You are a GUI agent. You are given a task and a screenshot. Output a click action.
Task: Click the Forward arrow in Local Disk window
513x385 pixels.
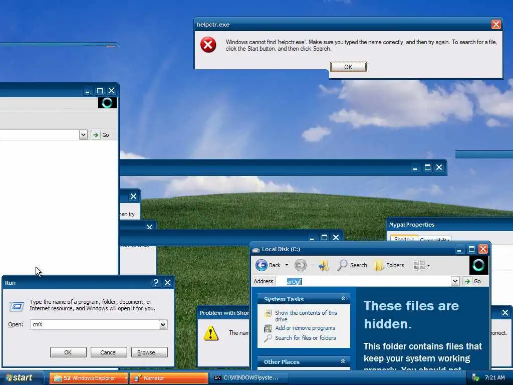(301, 265)
